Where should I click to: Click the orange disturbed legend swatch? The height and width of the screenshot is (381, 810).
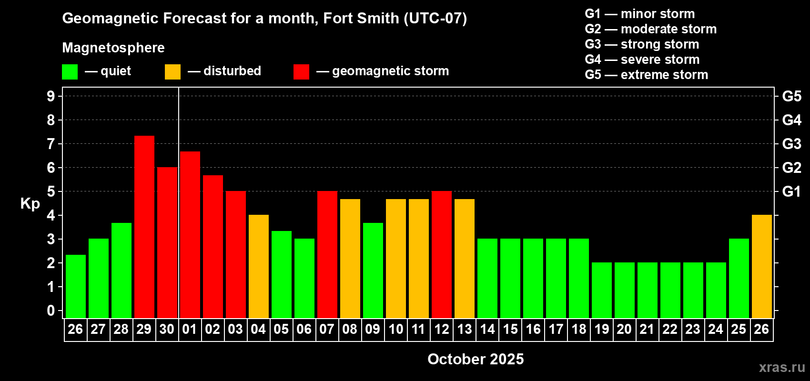172,72
